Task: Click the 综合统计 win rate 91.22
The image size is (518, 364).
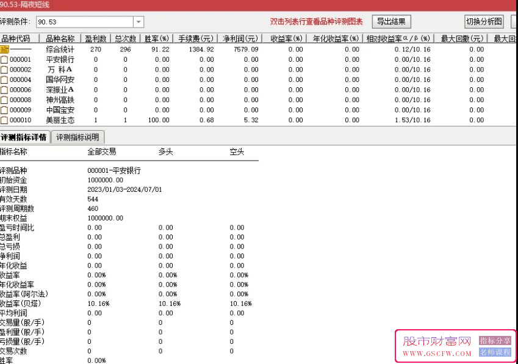Action: tap(160, 49)
